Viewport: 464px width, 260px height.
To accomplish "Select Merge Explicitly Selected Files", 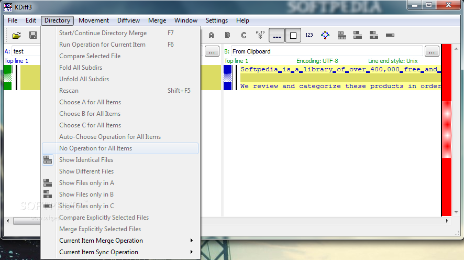I will pos(120,229).
